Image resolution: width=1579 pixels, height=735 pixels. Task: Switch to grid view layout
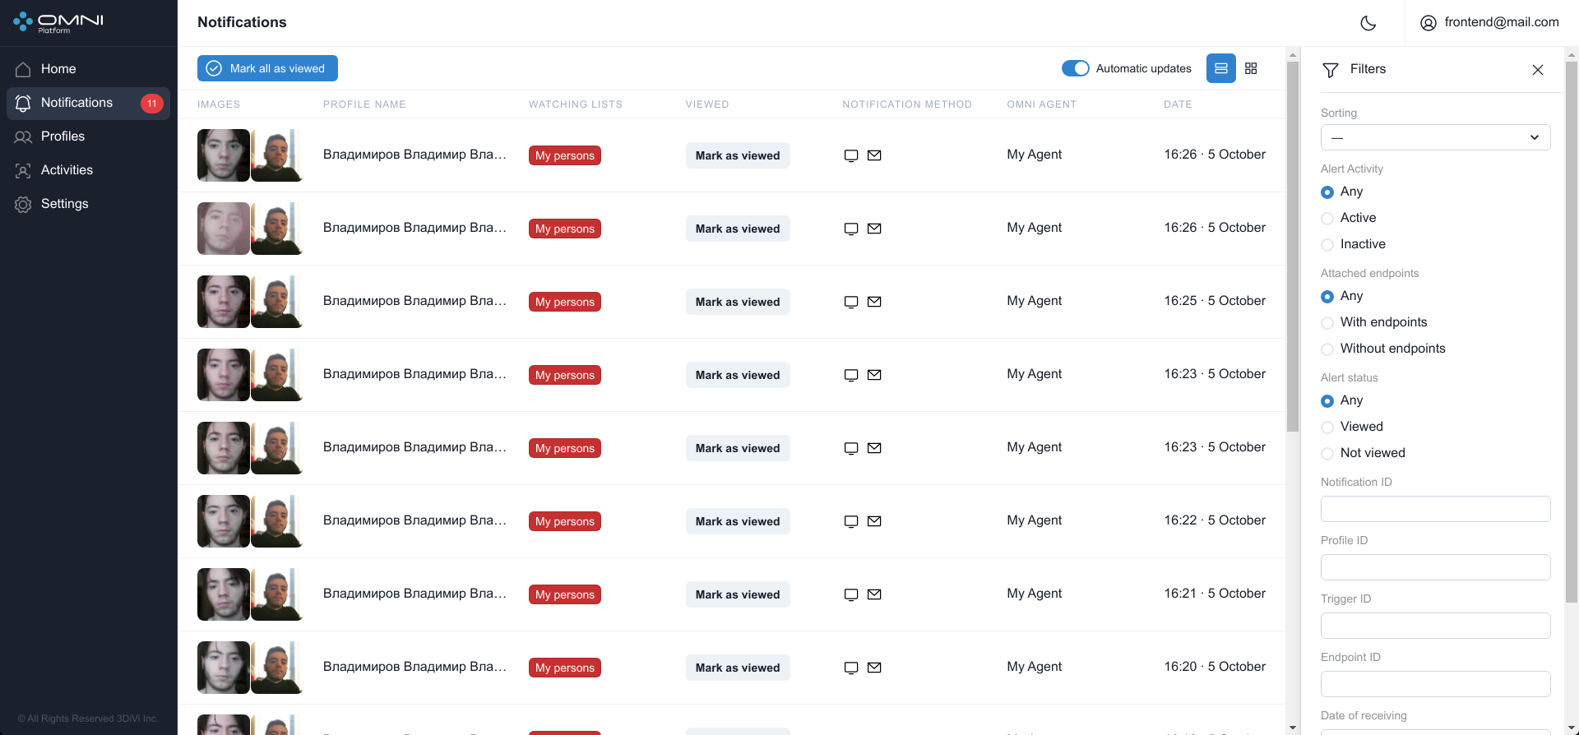click(x=1251, y=68)
